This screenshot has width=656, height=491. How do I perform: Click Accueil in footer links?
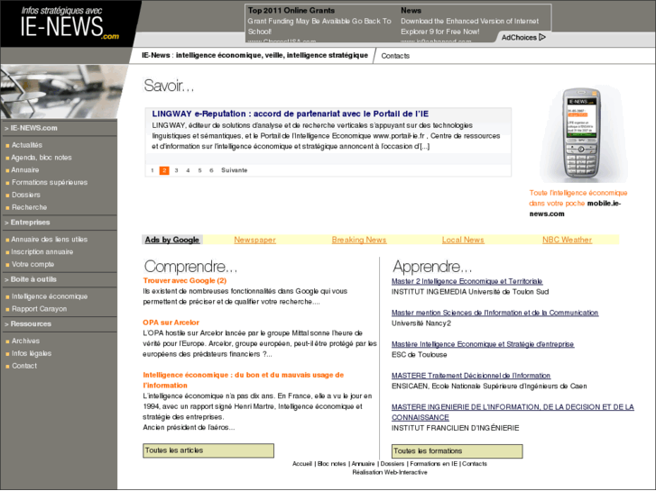click(302, 464)
